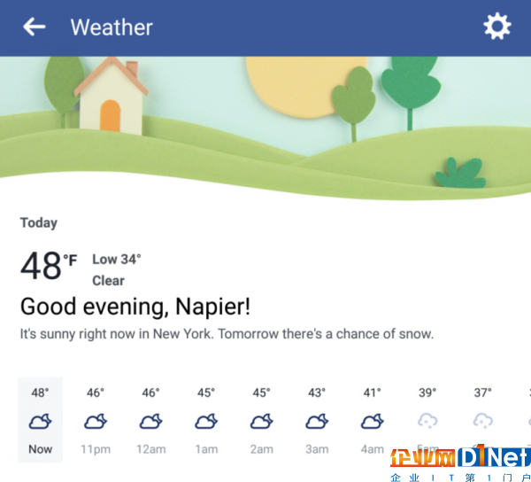Click the New York forecast summary sentence

[x=227, y=334]
